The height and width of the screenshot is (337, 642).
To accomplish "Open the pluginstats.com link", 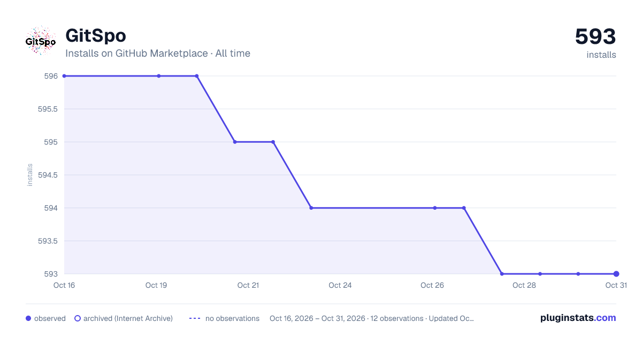I will pos(578,318).
